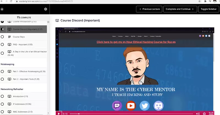Mute the video with the volume icon
Viewport: 220px width, 115px height.
click(197, 113)
